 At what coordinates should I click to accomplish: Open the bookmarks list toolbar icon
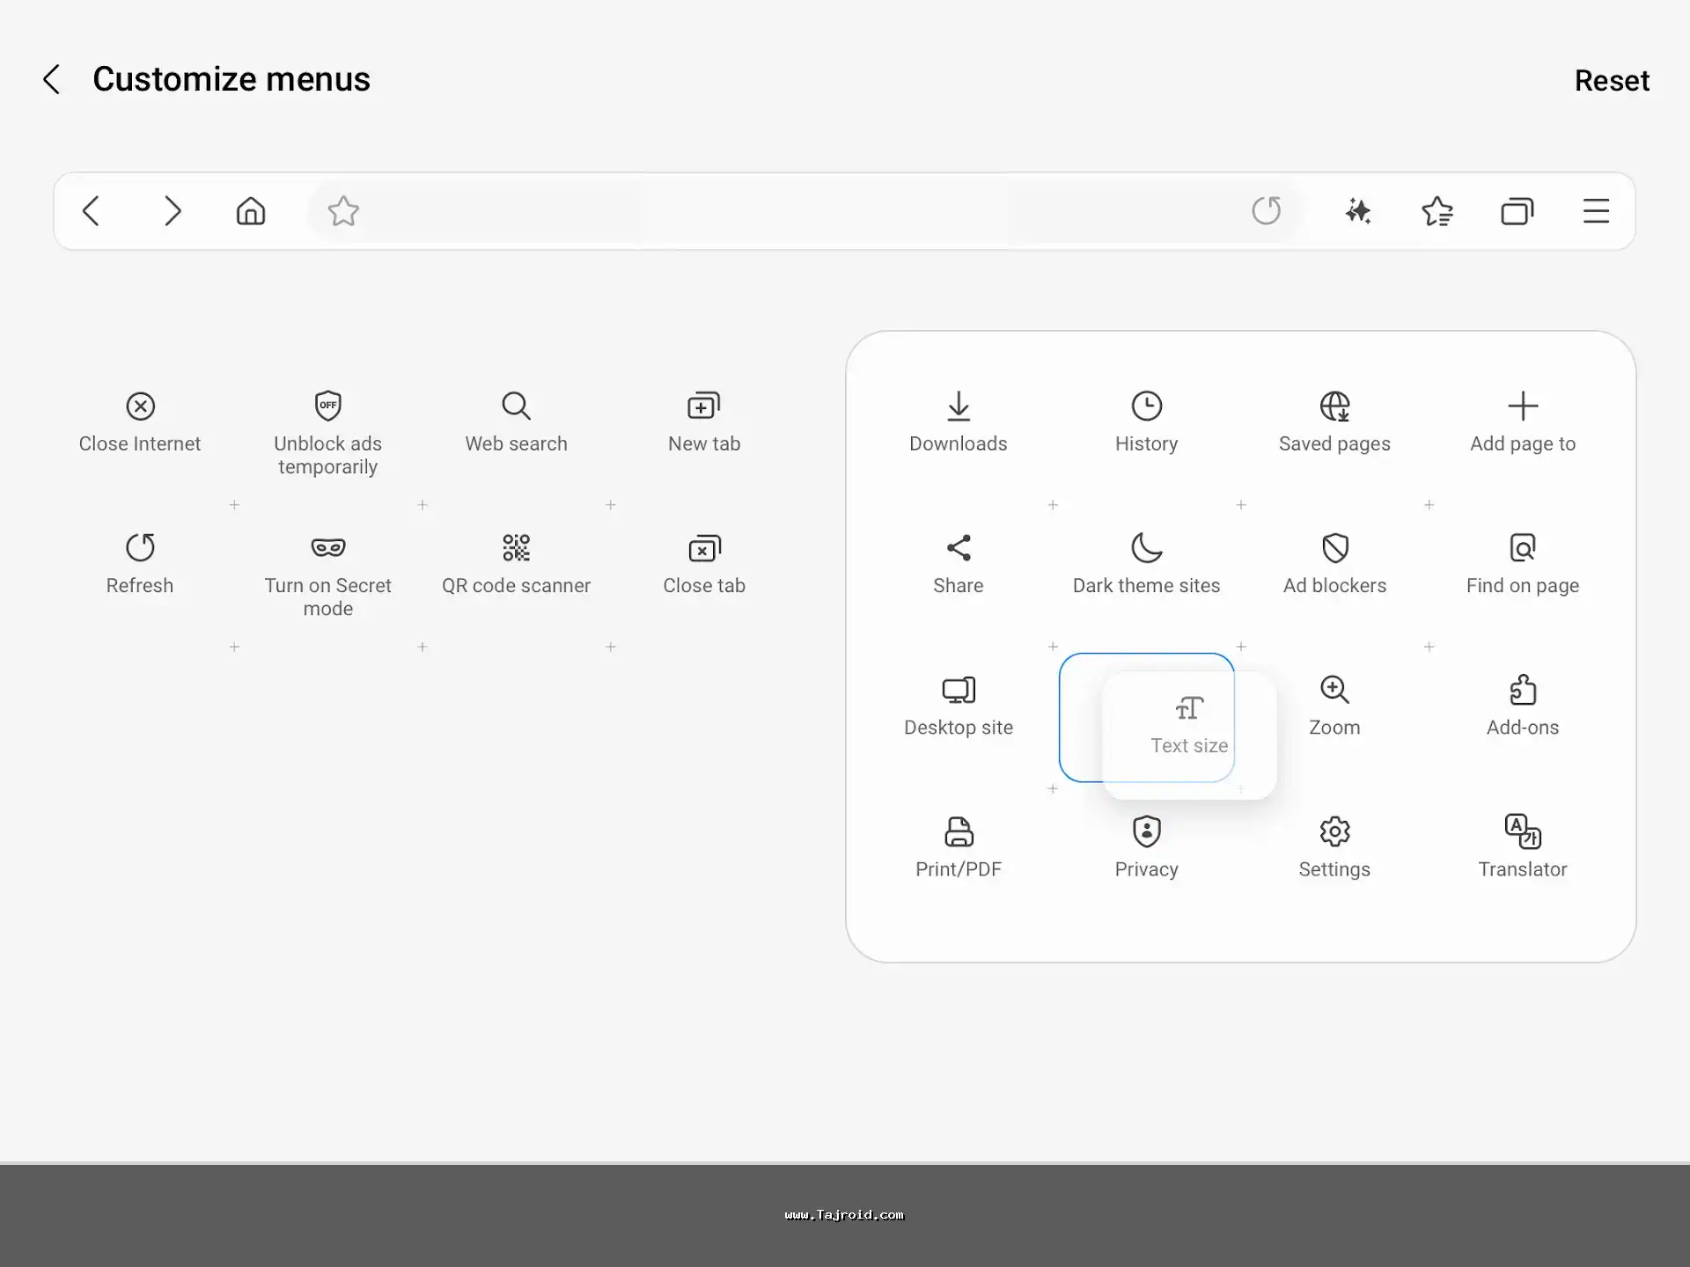(1436, 211)
